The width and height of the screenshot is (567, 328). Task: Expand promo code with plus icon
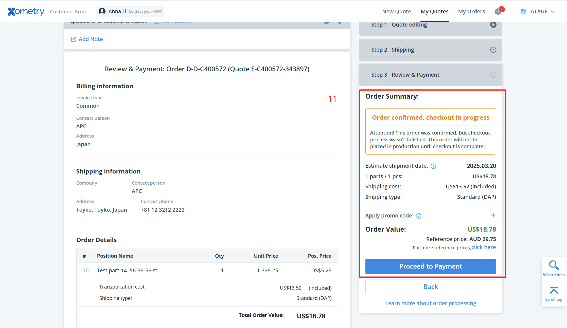[493, 215]
